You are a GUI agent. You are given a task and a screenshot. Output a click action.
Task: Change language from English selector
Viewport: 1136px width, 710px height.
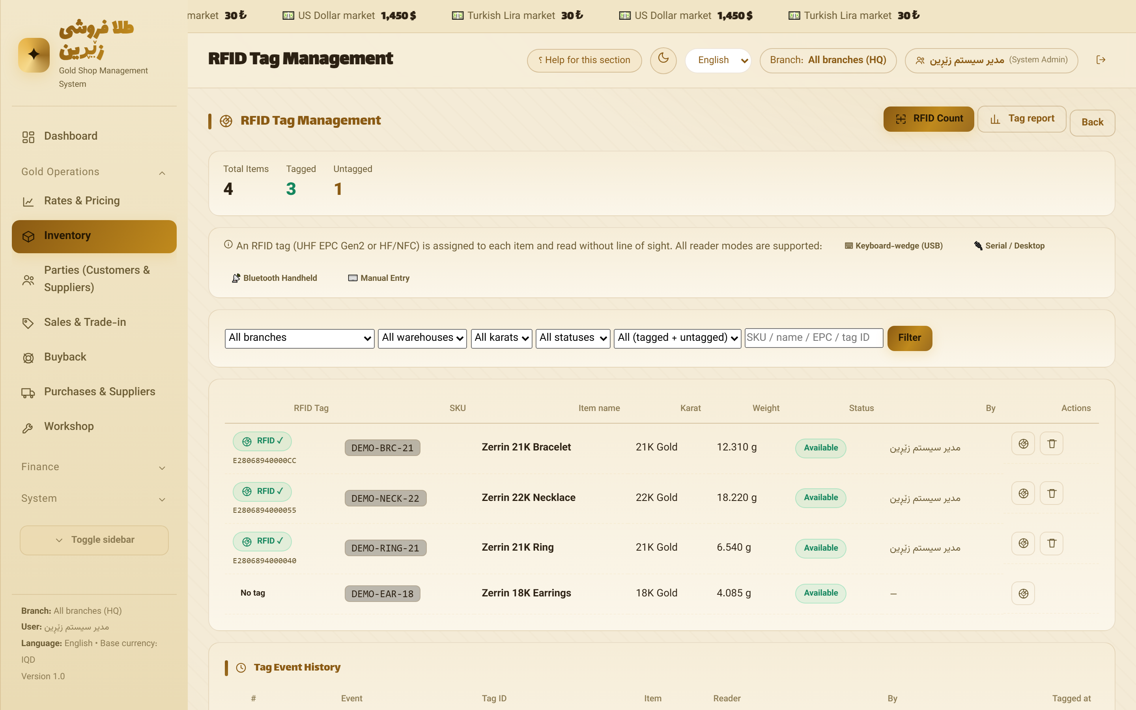tap(718, 60)
